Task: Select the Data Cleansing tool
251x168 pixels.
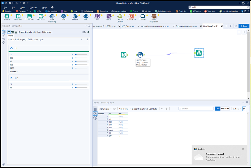Action: point(52,18)
